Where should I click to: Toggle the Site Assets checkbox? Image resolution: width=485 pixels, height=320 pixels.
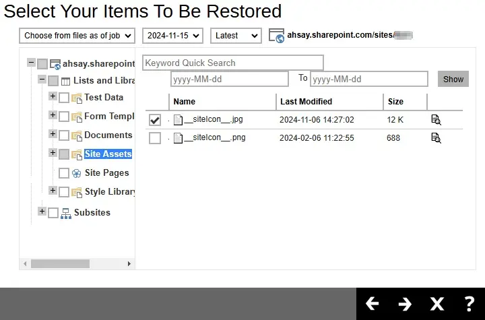(x=64, y=154)
